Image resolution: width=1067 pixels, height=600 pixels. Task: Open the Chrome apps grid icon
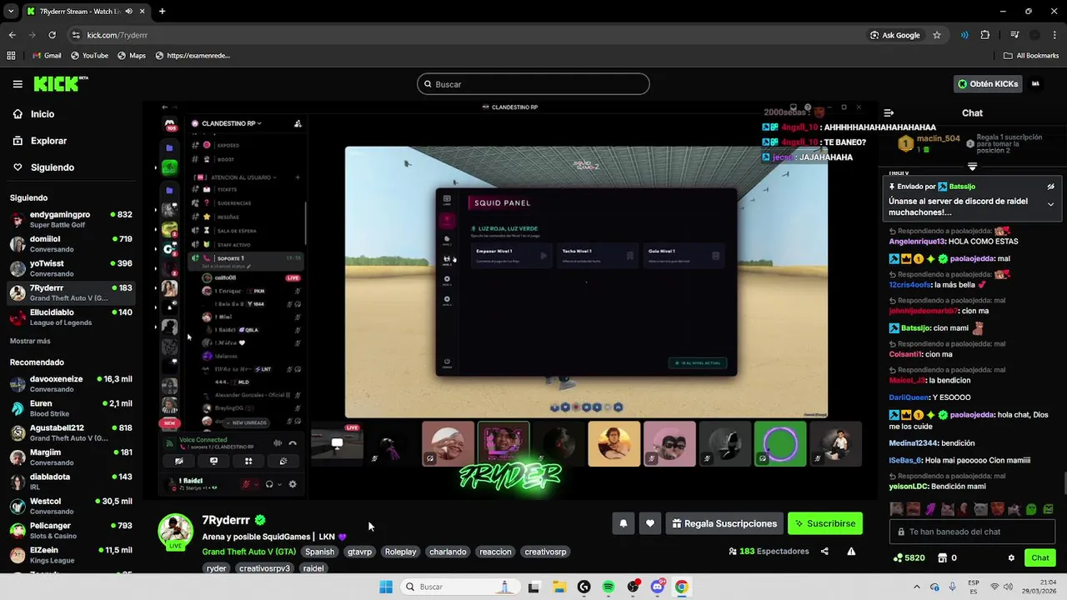click(x=11, y=55)
